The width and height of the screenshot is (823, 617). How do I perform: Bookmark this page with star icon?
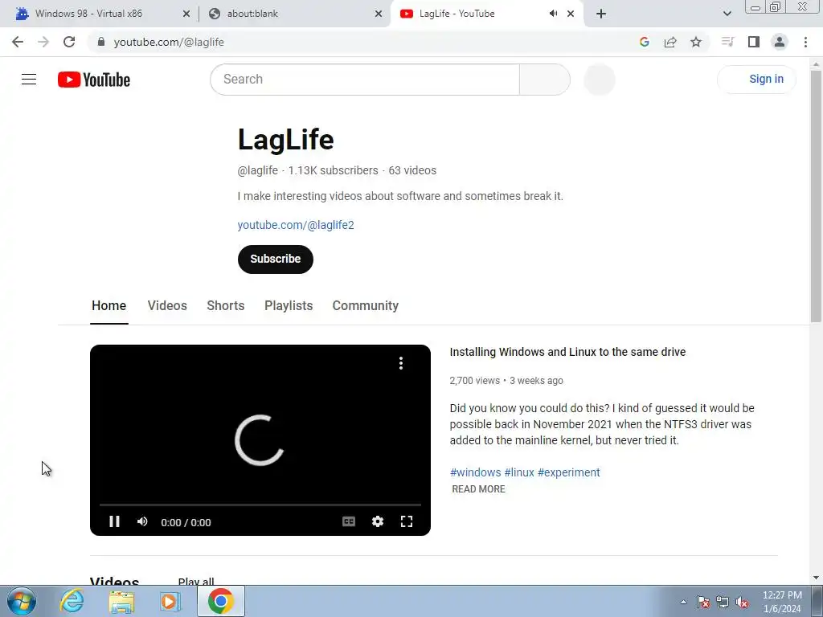[696, 42]
